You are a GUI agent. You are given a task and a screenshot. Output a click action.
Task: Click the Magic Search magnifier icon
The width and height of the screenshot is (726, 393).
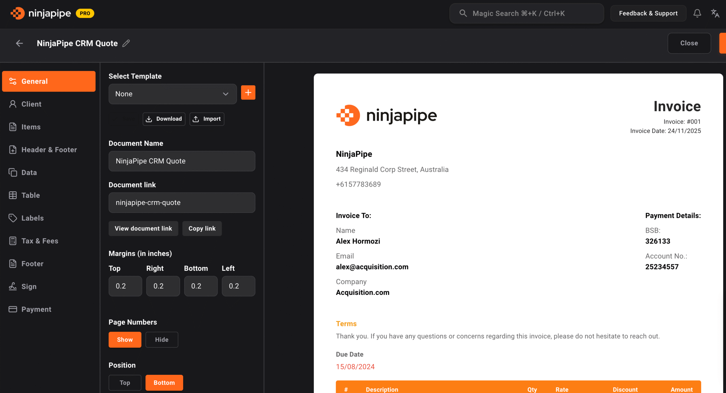click(463, 13)
